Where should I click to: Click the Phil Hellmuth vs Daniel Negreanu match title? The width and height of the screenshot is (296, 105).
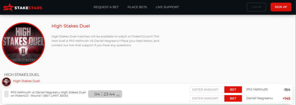[48, 94]
